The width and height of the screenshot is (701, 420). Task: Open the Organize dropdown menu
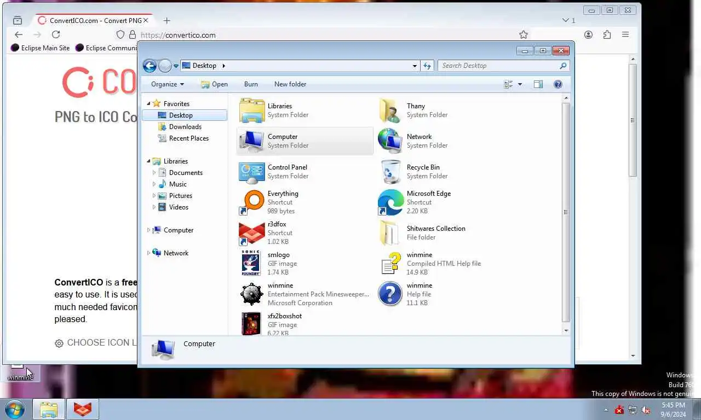[168, 84]
